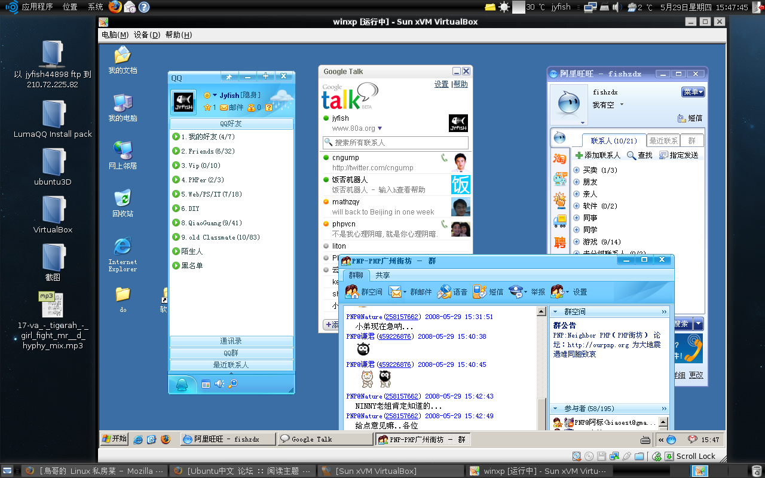Click Firefox icon in XP quick launch
765x478 pixels.
166,439
